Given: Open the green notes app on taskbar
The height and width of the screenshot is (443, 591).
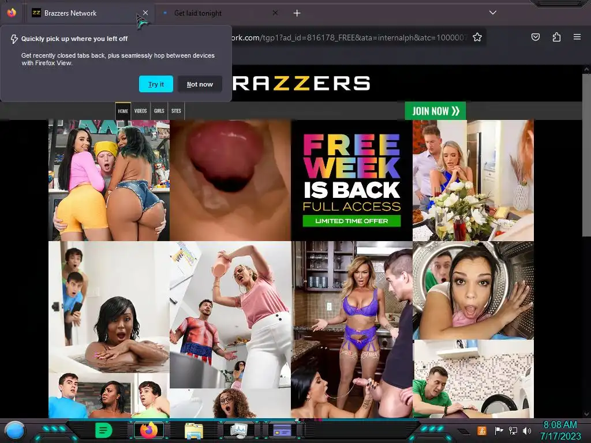Looking at the screenshot, I should tap(103, 430).
